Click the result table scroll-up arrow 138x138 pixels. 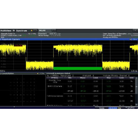pos(136,78)
